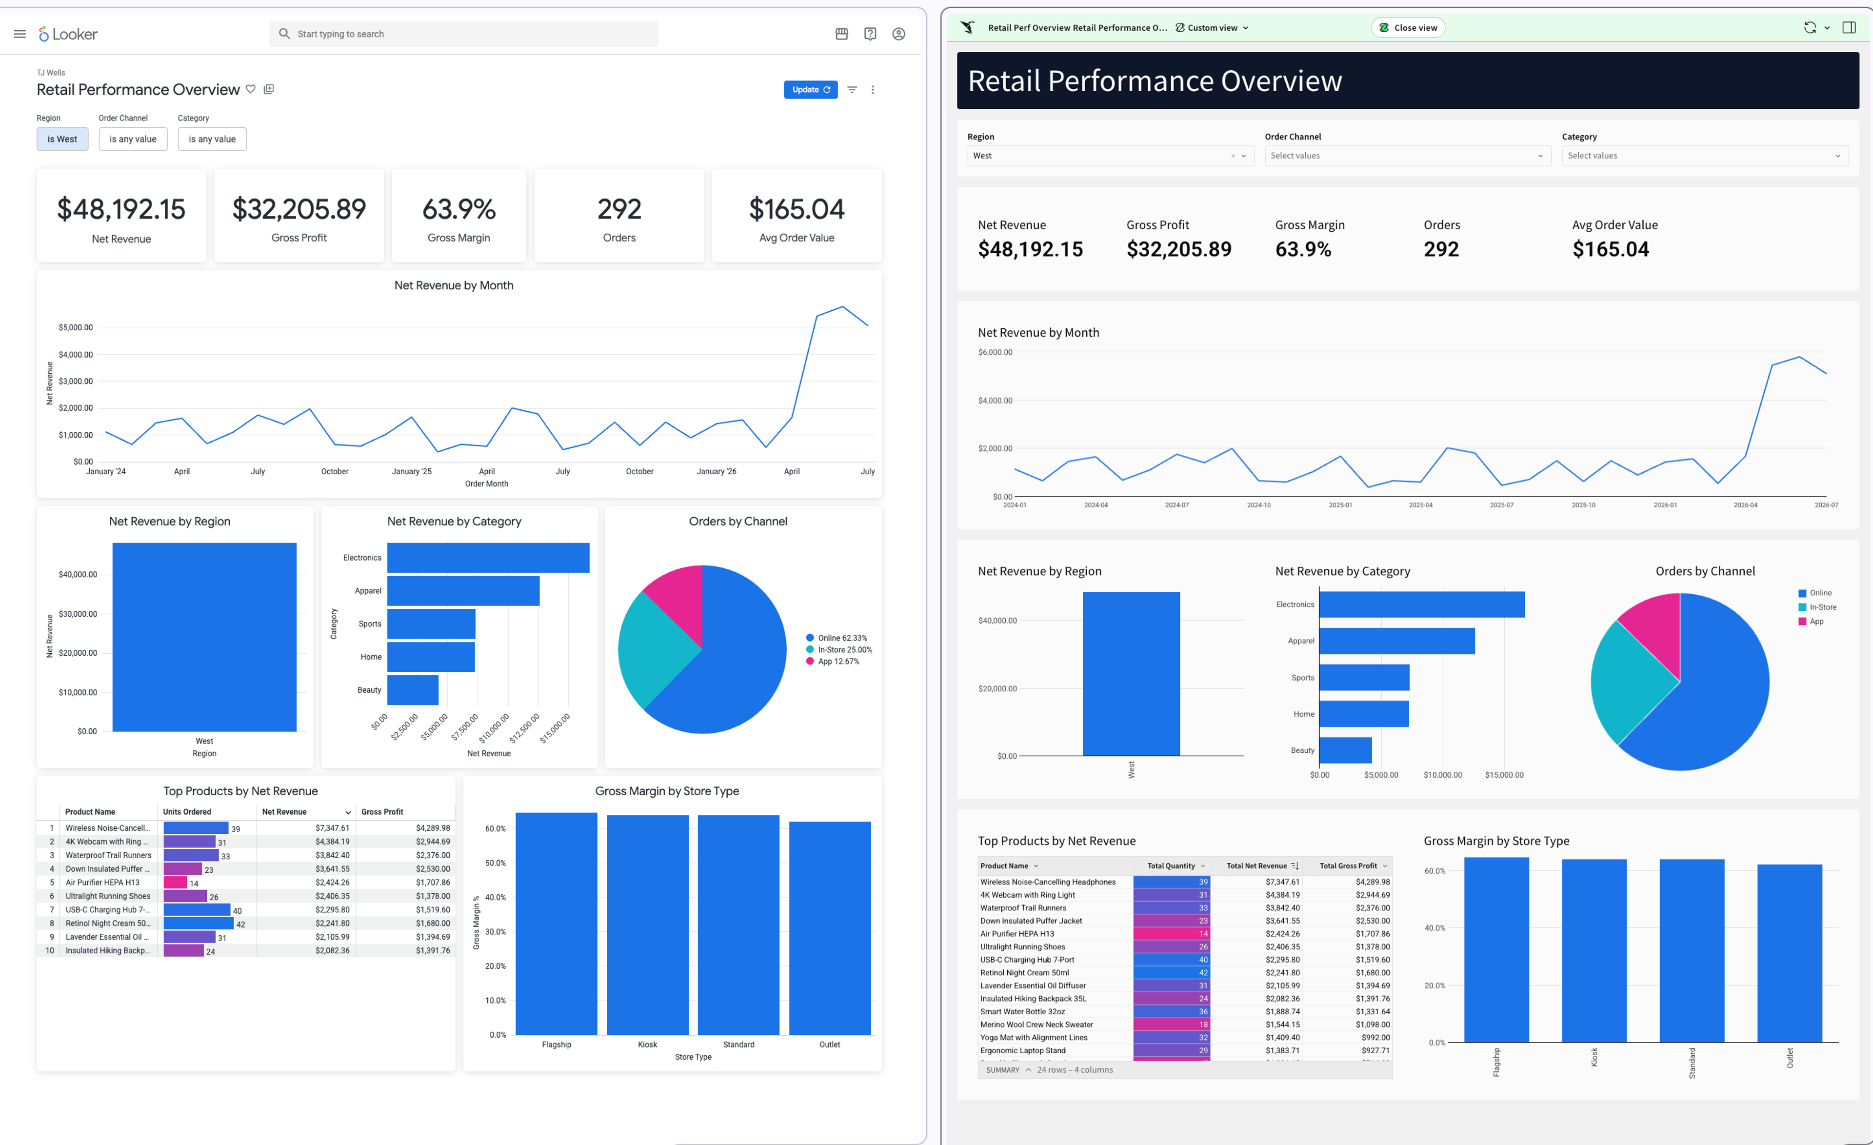
Task: Click $4,289.98 in Looker table
Action: tap(433, 828)
